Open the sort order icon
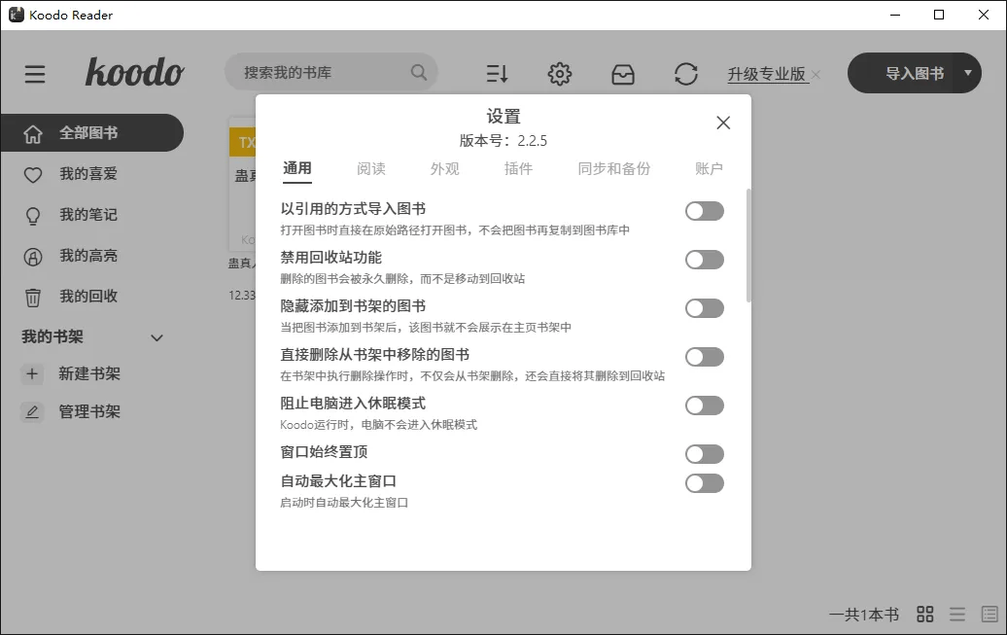This screenshot has width=1007, height=635. [x=497, y=74]
